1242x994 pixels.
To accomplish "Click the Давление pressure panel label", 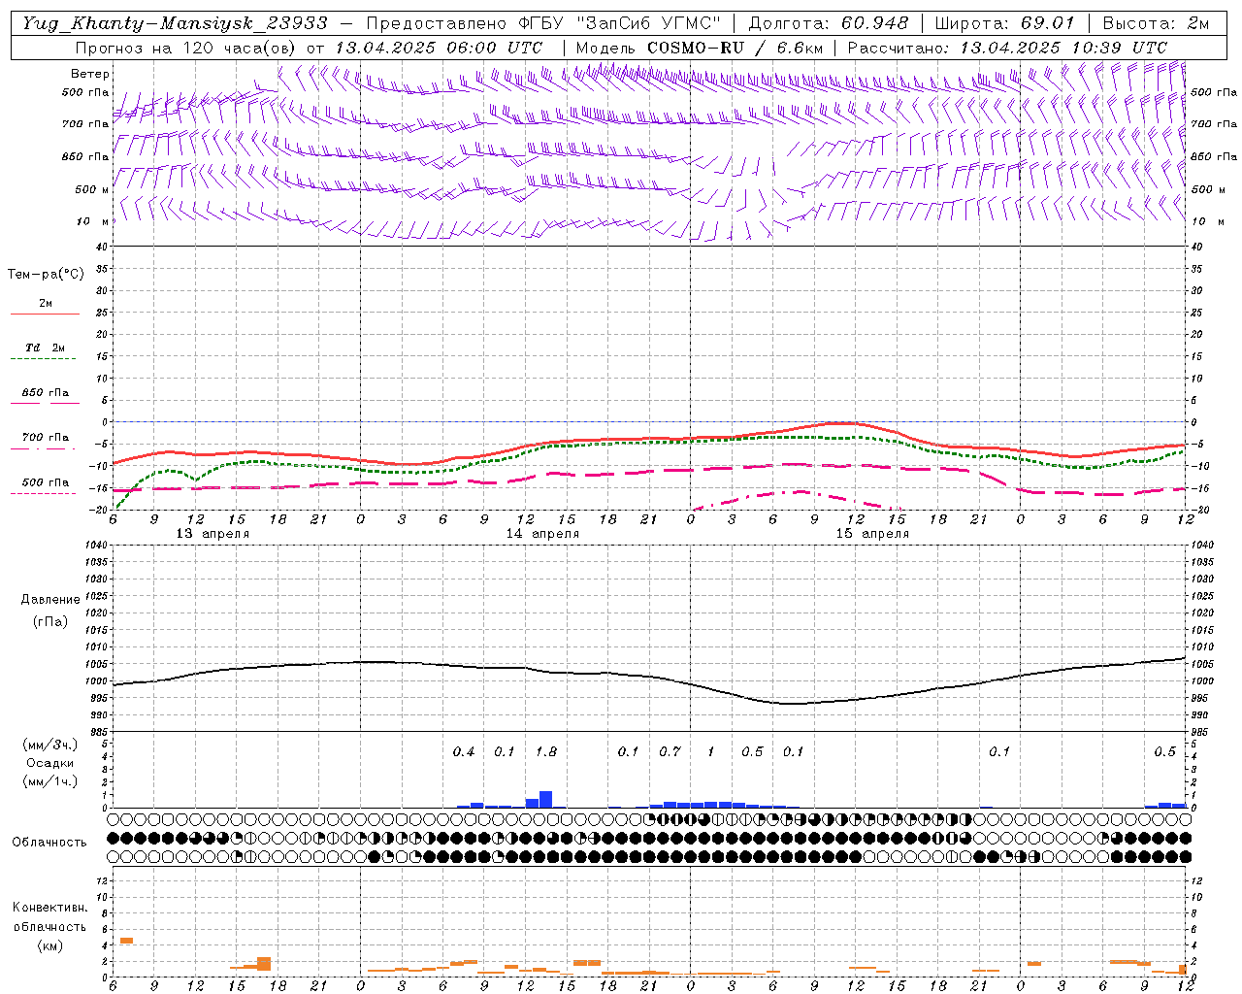I will (50, 600).
